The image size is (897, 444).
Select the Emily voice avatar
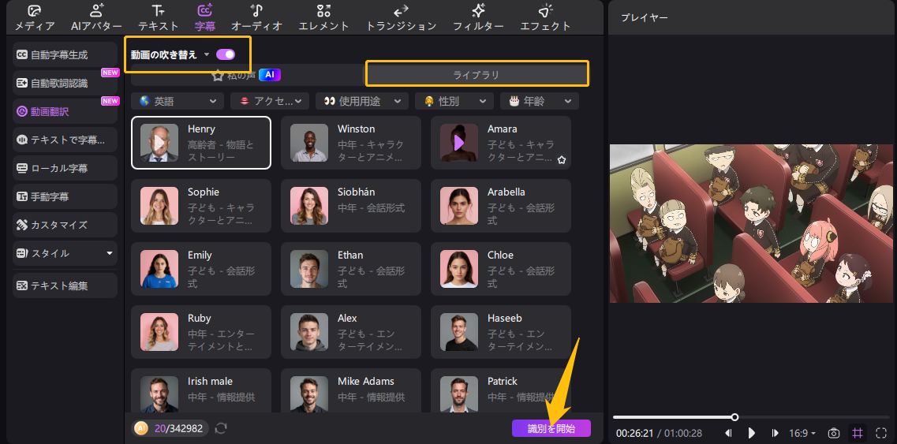click(x=159, y=268)
